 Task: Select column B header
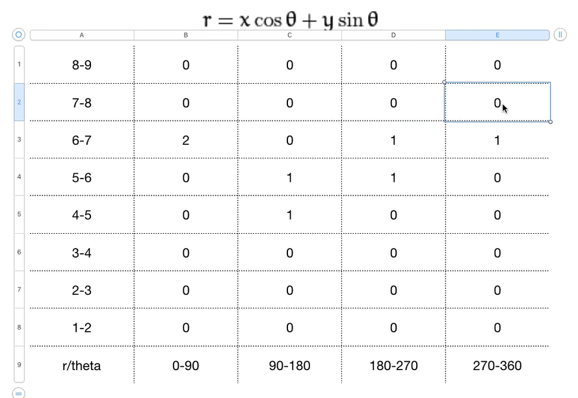(x=186, y=35)
